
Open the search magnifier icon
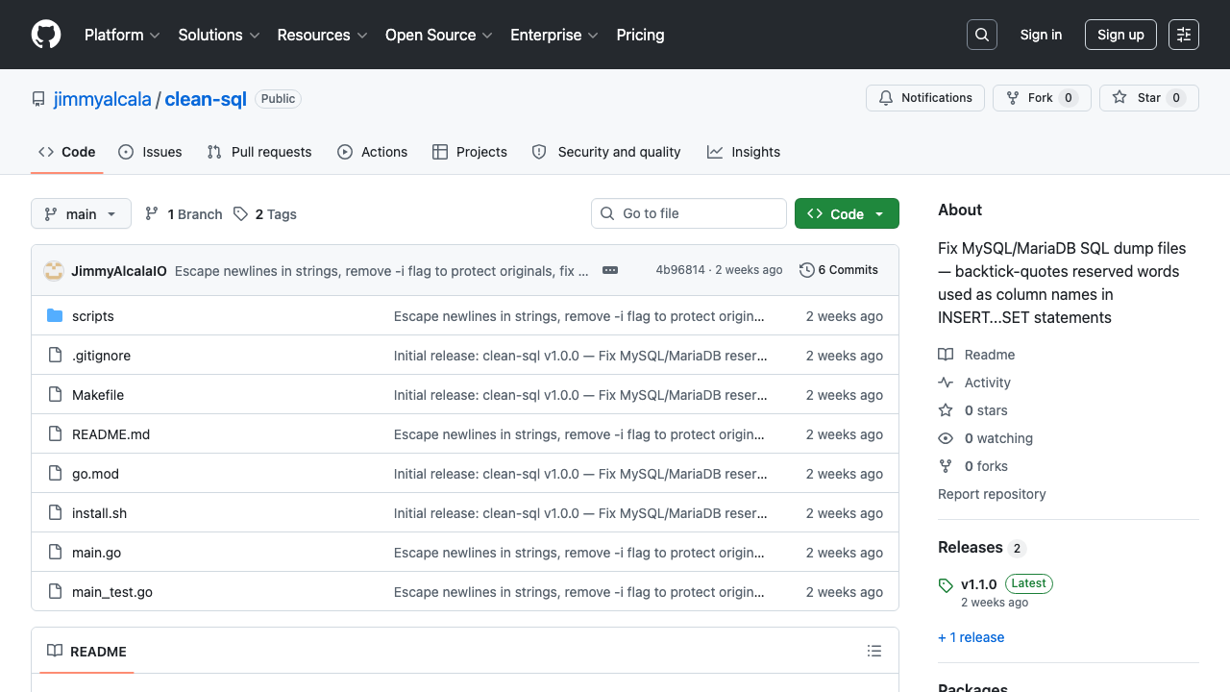pos(981,35)
